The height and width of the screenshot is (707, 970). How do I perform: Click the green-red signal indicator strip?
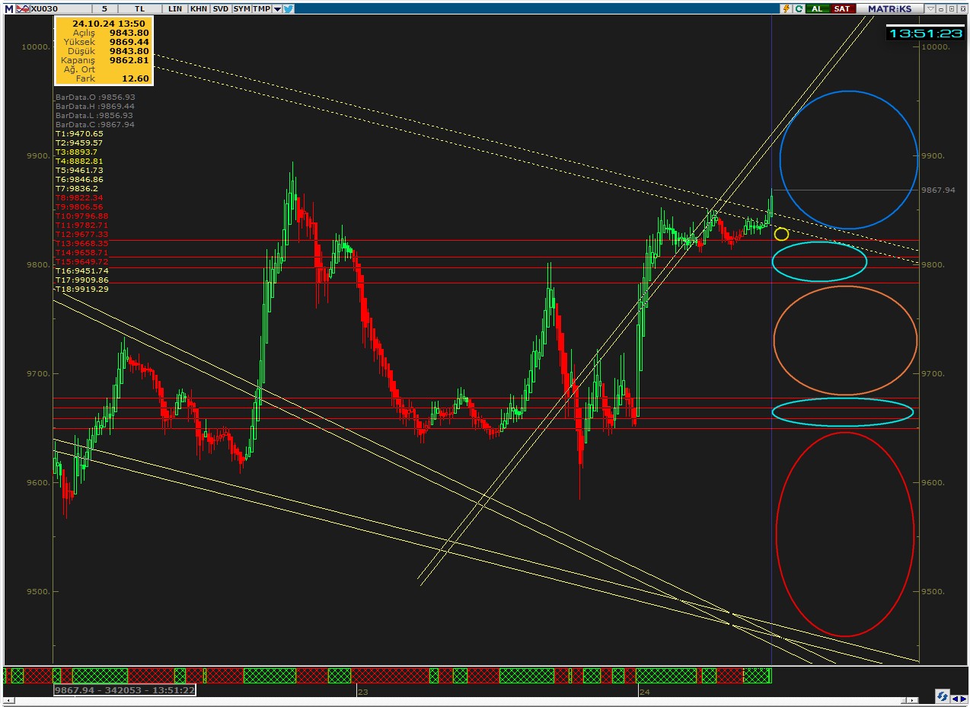[388, 675]
